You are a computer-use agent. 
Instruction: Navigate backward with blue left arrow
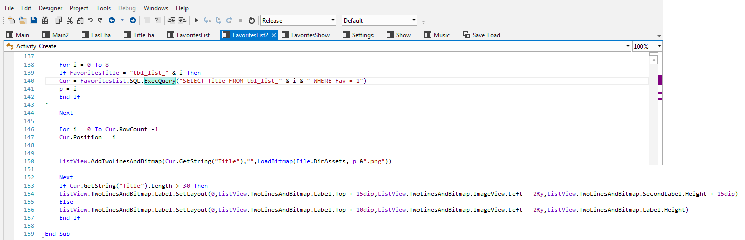click(111, 21)
